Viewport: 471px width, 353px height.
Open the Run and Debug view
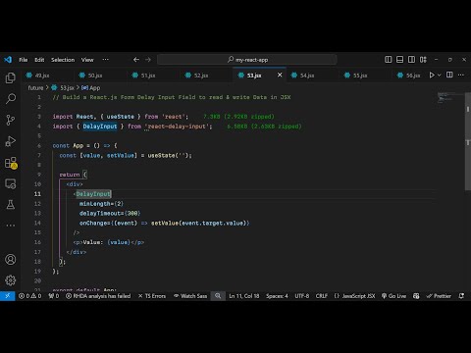pyautogui.click(x=11, y=141)
